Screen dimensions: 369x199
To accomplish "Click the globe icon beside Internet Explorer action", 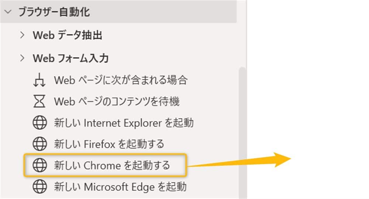I will coord(39,122).
